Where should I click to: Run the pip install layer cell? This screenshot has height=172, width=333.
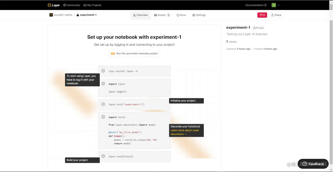coord(103,71)
